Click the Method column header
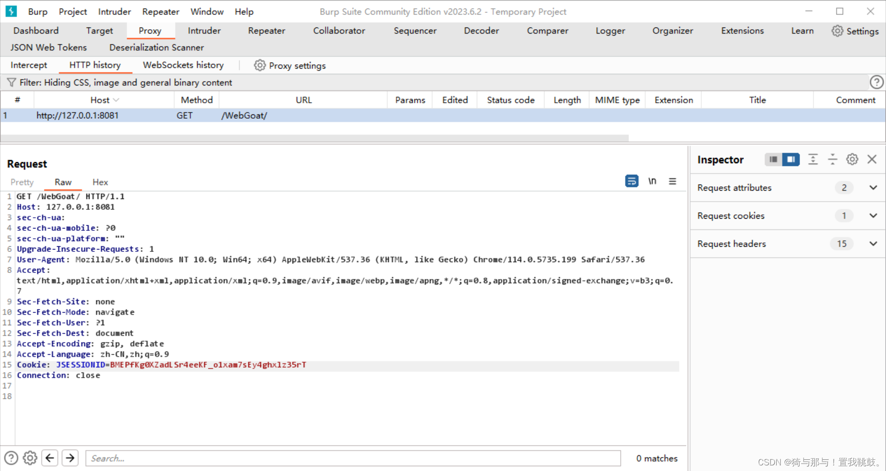This screenshot has width=886, height=471. point(197,100)
